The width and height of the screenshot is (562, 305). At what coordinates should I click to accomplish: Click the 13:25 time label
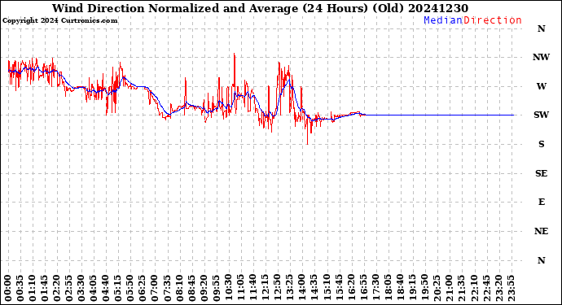[x=290, y=288]
